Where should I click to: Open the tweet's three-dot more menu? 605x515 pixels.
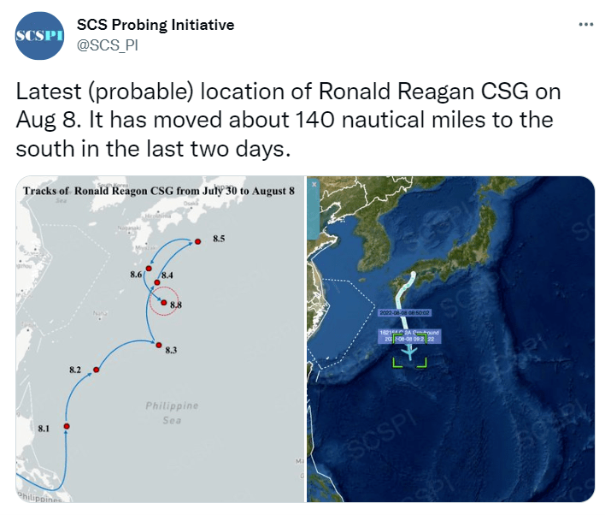tap(585, 24)
